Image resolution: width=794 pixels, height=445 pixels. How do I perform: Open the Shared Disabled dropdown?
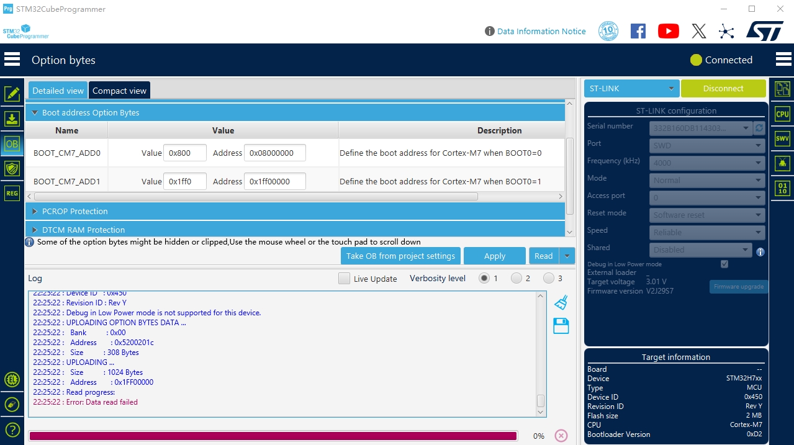[701, 250]
